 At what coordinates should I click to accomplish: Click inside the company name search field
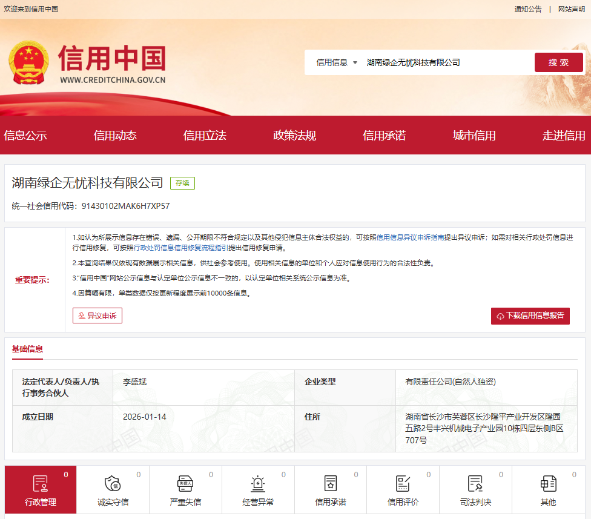[x=436, y=62]
